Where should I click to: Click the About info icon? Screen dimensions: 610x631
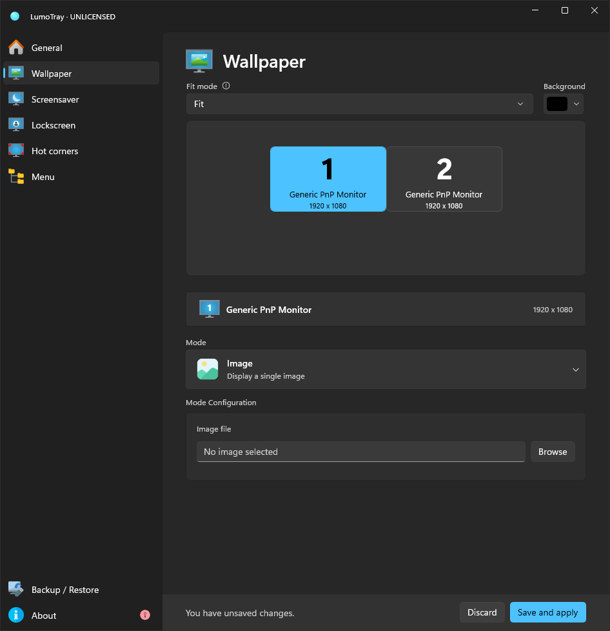[x=16, y=615]
